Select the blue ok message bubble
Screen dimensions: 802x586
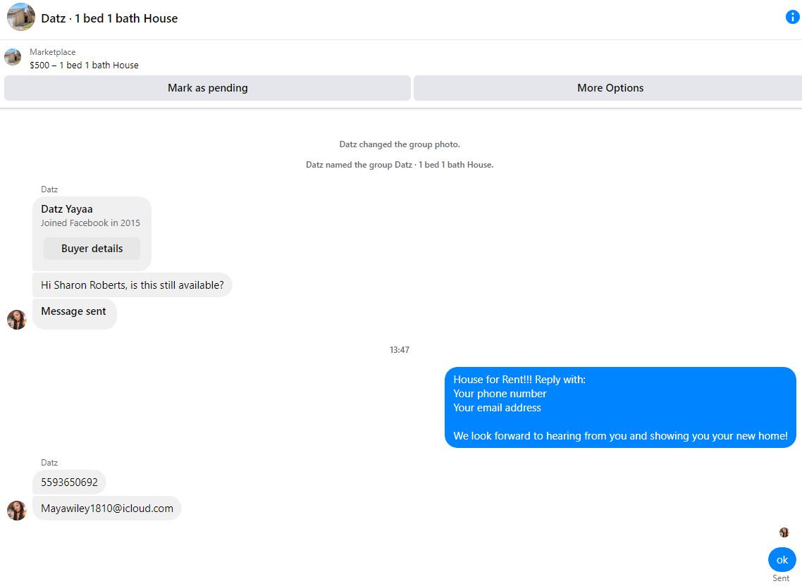click(782, 560)
